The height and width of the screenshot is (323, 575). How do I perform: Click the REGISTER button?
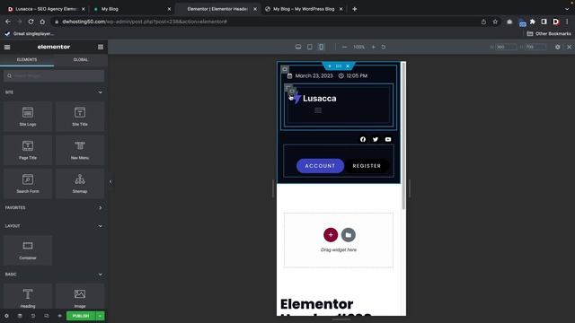click(x=367, y=166)
